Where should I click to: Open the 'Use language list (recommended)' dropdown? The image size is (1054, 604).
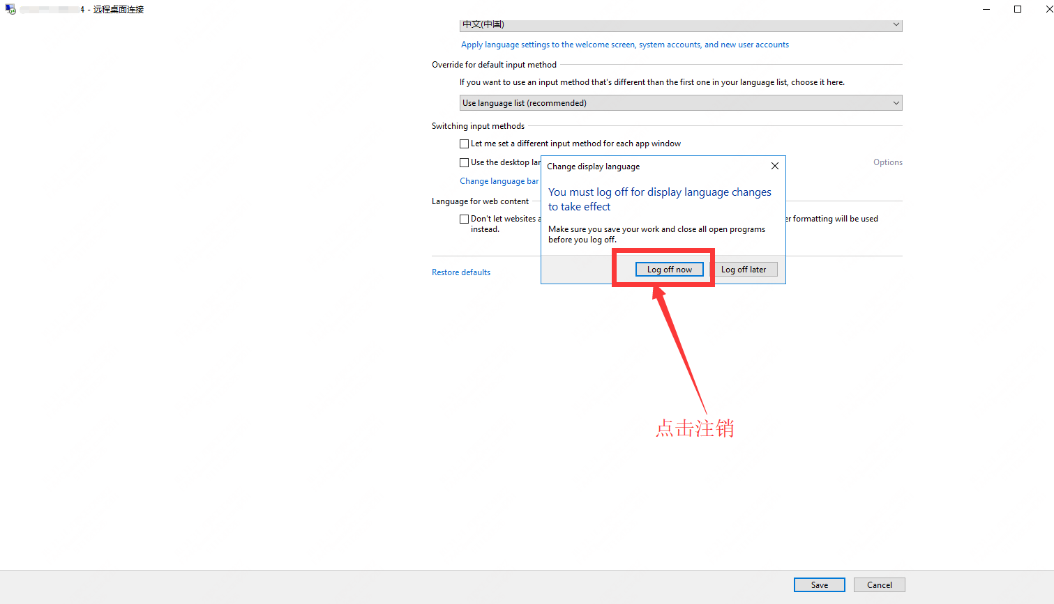[680, 102]
